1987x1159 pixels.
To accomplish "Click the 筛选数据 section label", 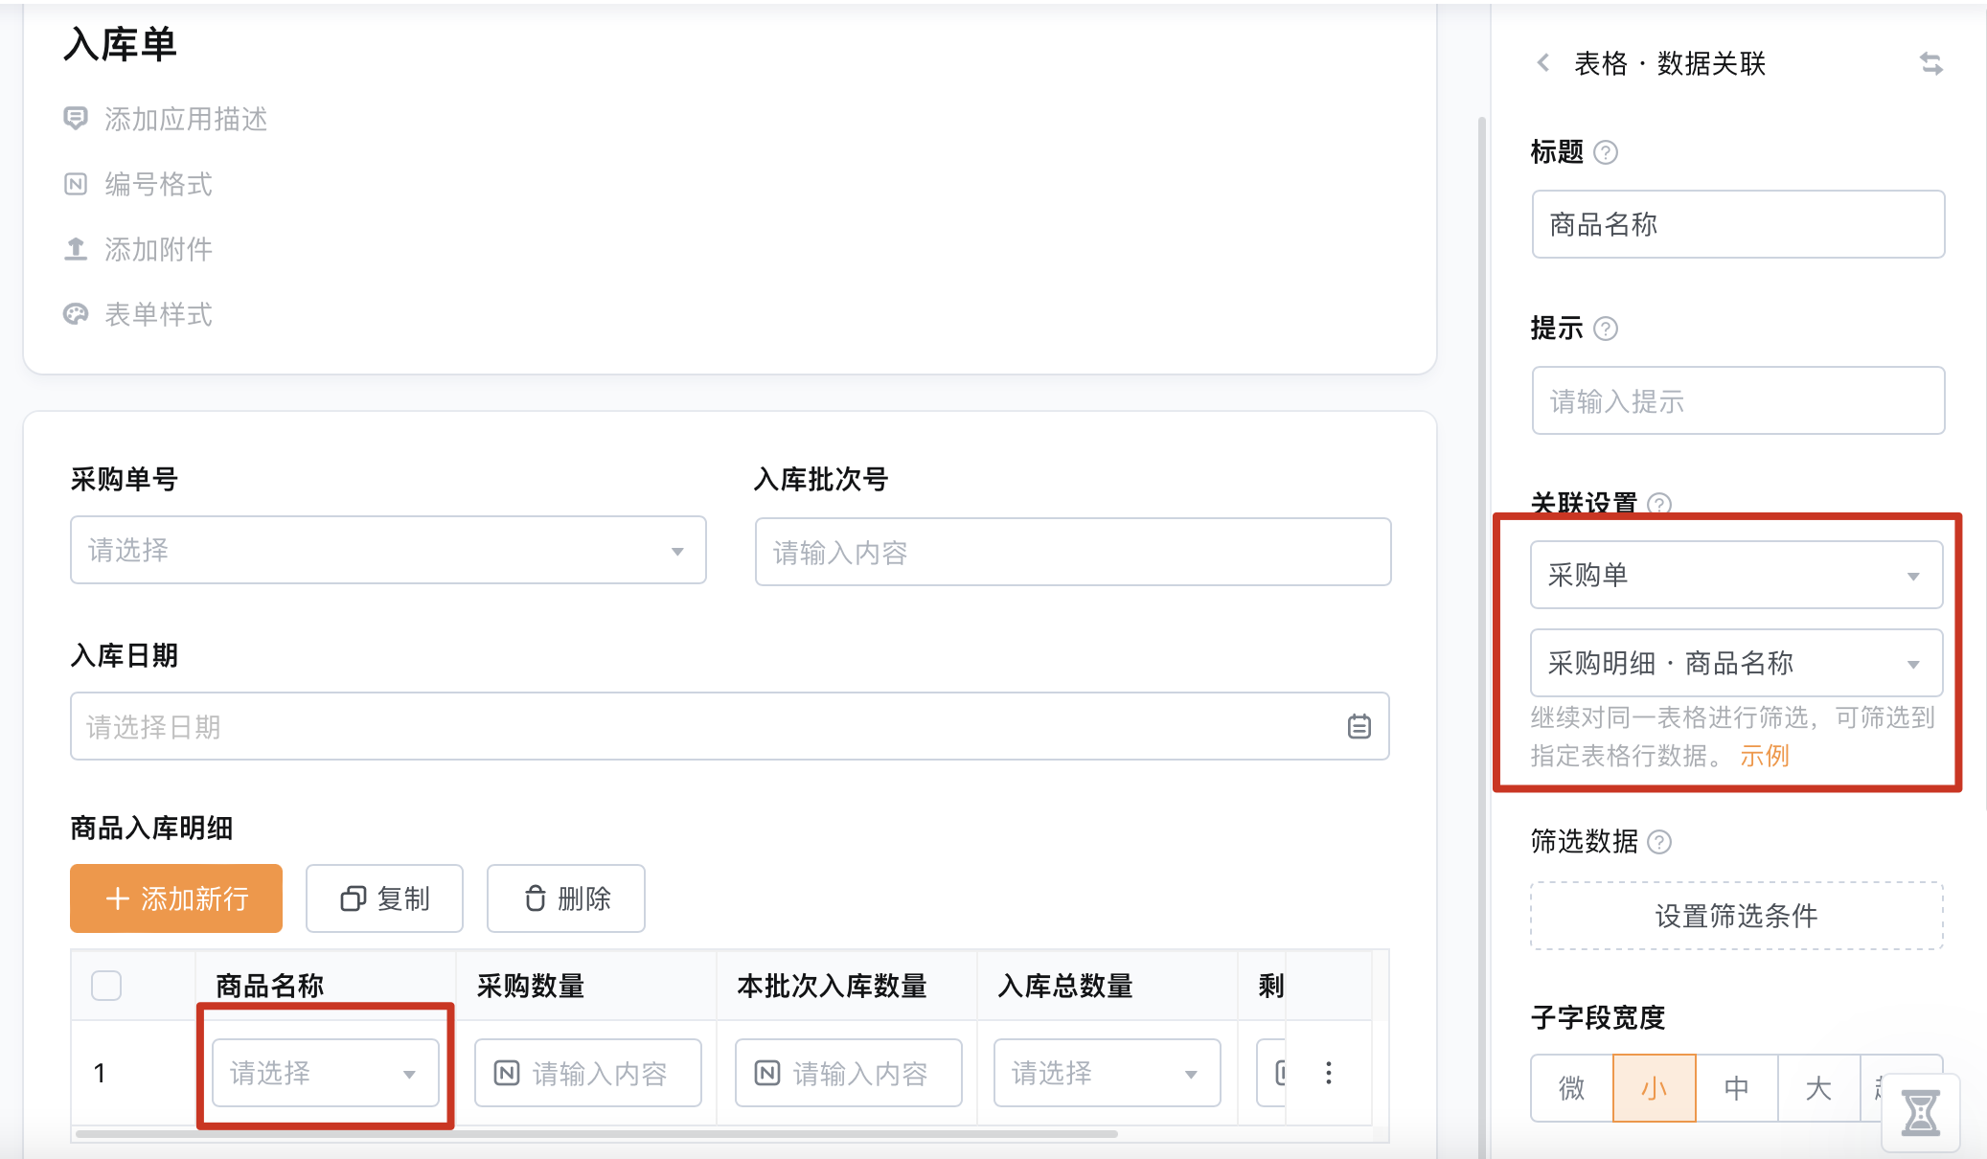I will click(x=1585, y=841).
